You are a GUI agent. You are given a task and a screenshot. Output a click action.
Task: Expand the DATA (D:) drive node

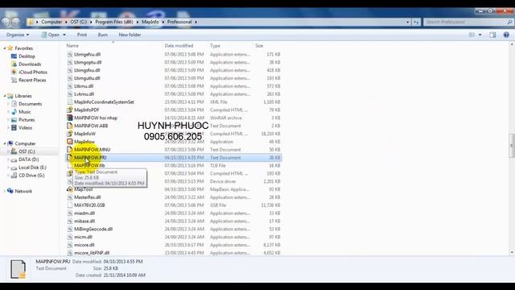9,159
